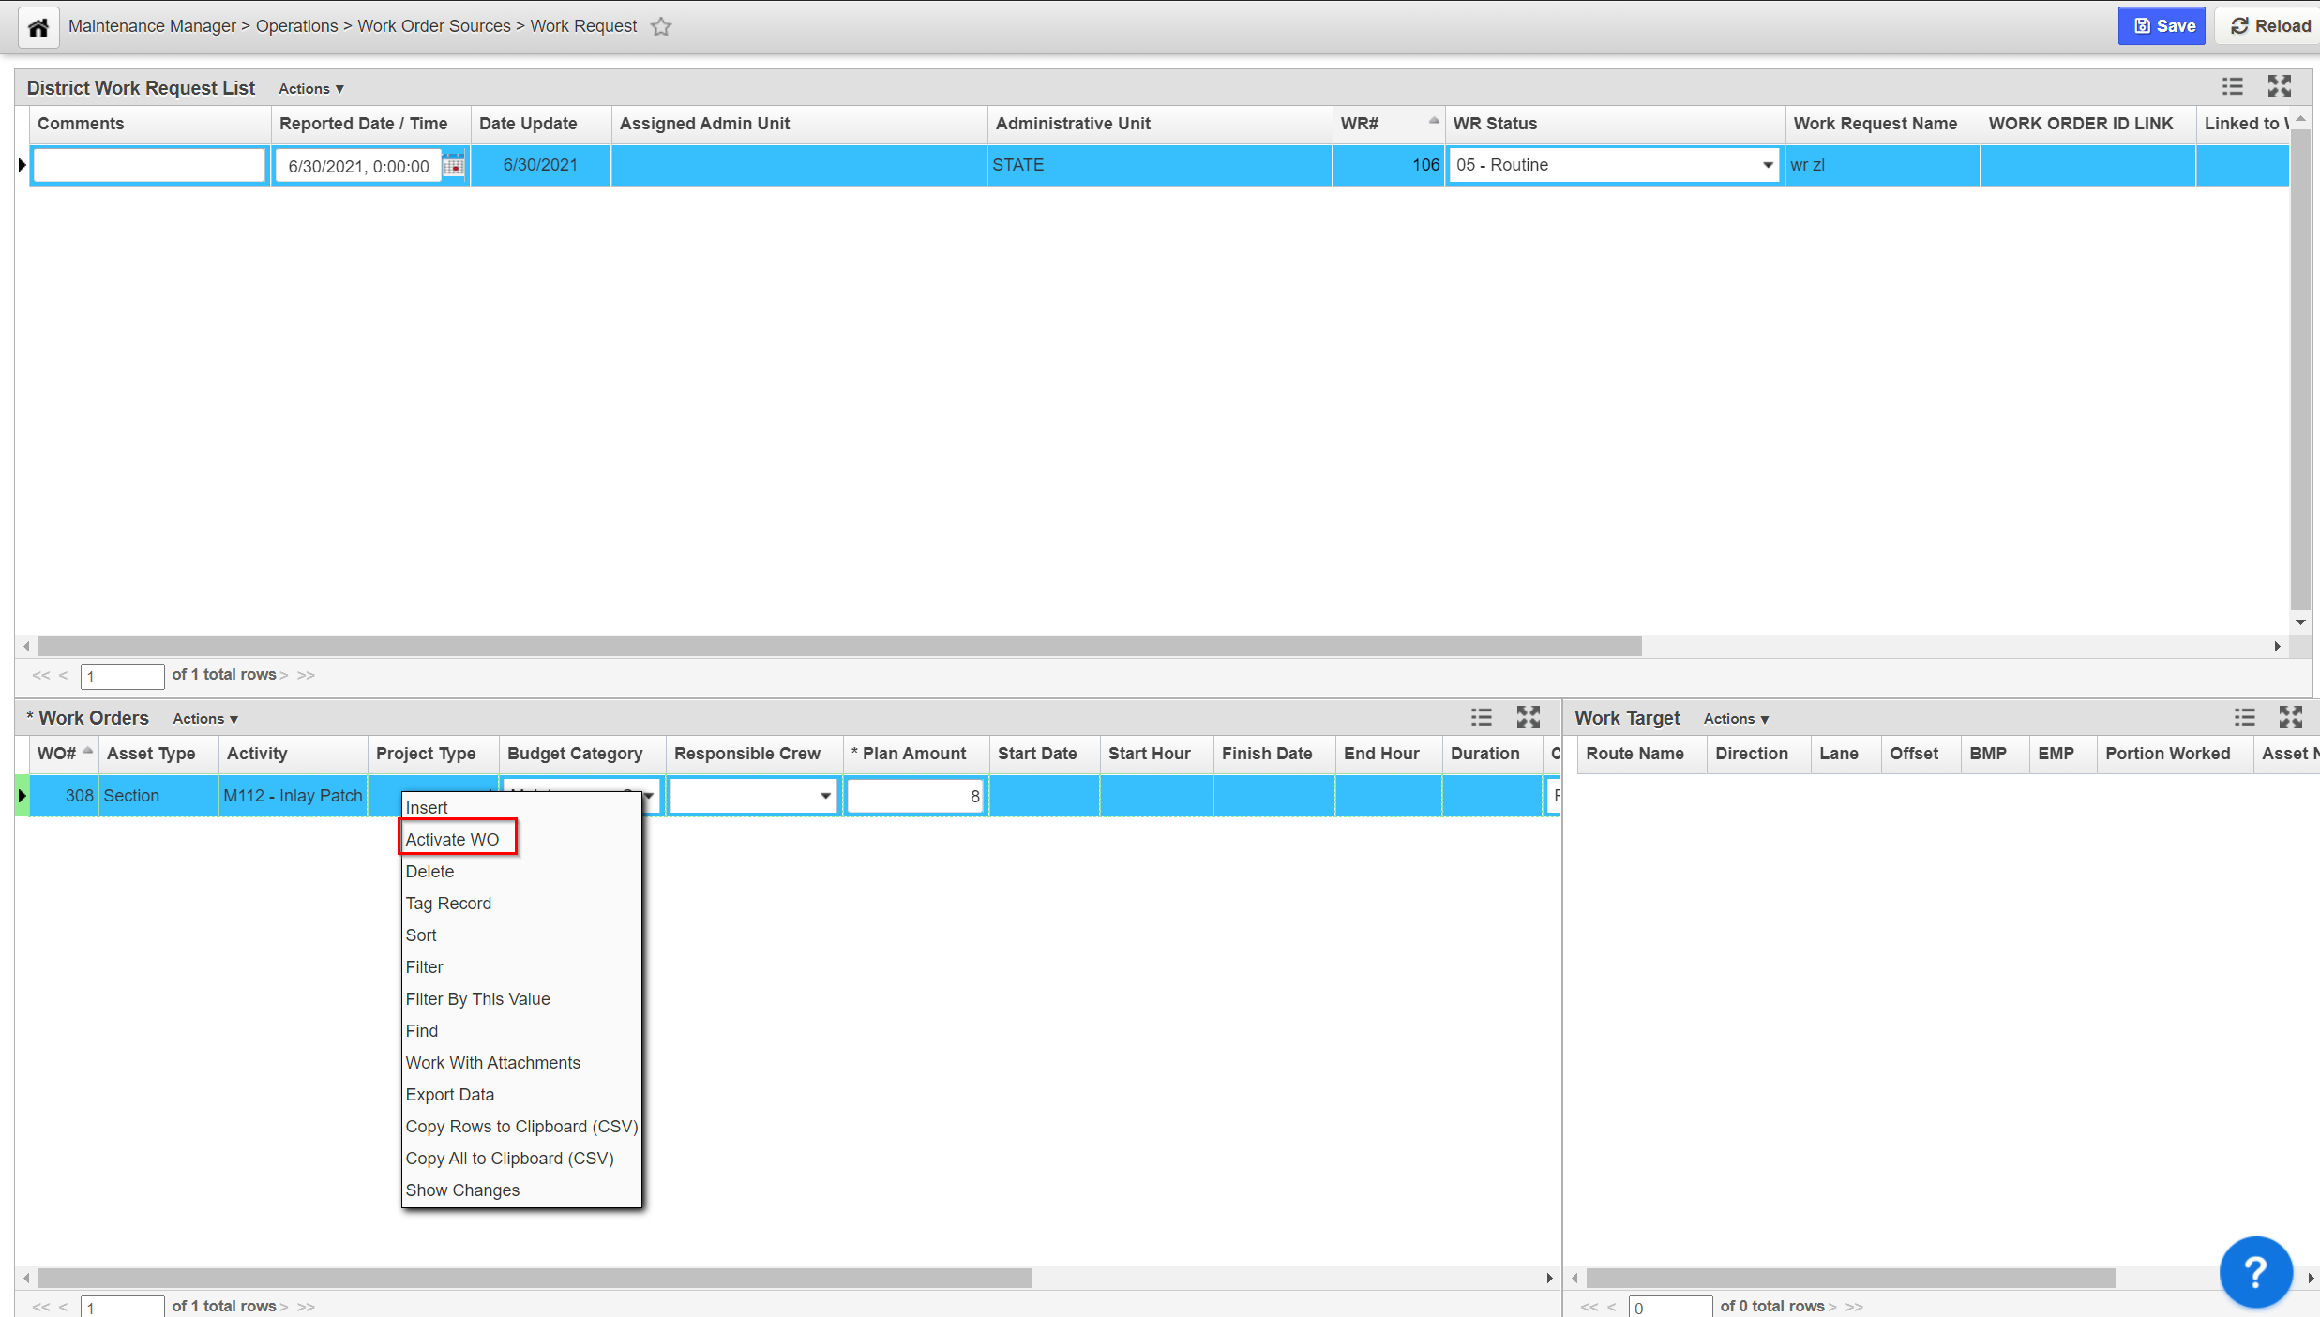Click the Work Orders horizontal scrollbar
This screenshot has width=2320, height=1317.
click(x=535, y=1278)
